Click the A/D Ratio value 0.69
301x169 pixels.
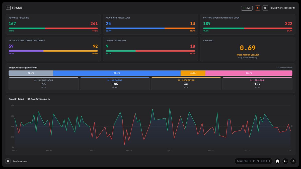tap(248, 48)
